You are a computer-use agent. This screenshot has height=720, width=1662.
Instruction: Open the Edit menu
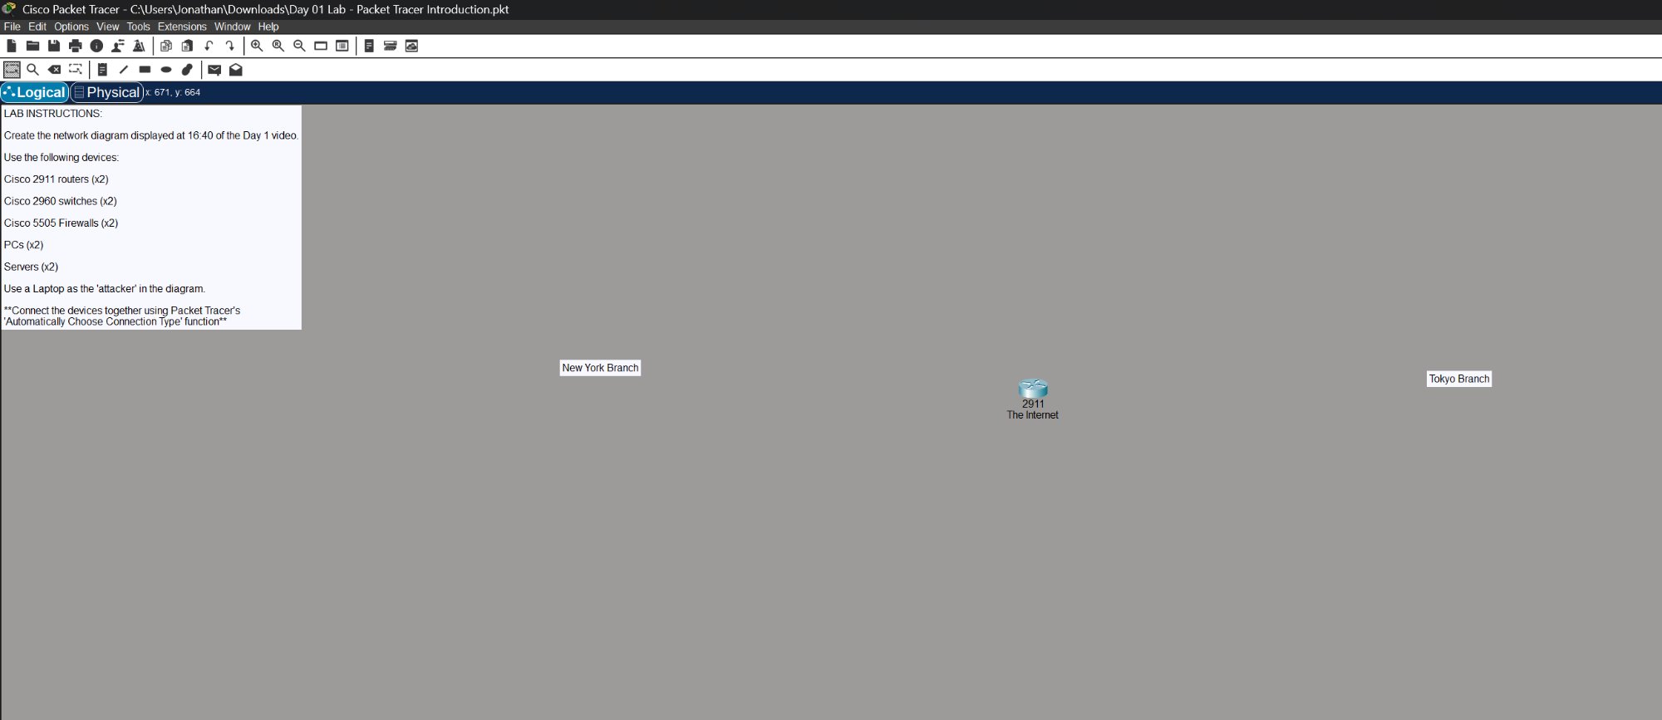tap(37, 27)
